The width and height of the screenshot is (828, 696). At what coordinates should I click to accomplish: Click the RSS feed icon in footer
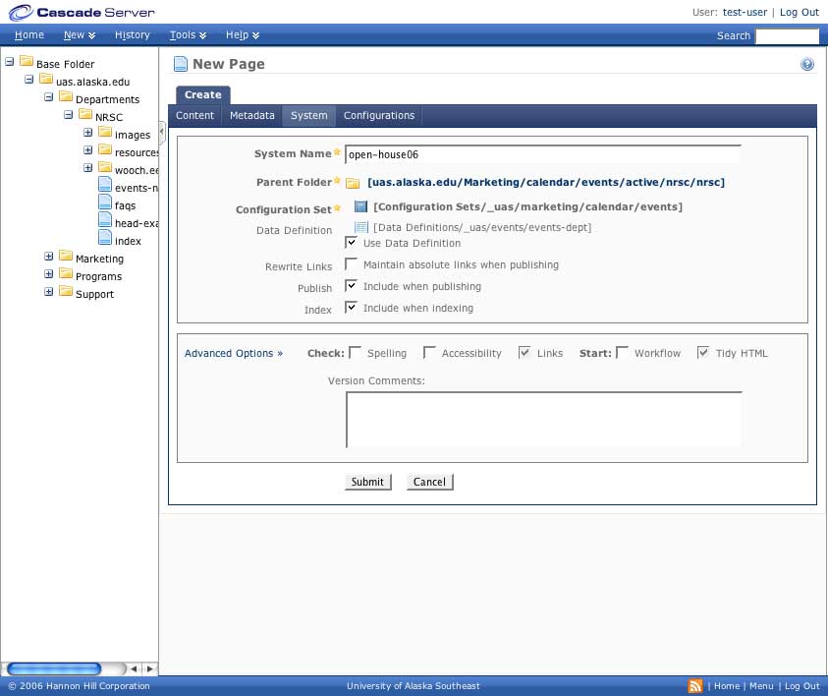point(695,686)
